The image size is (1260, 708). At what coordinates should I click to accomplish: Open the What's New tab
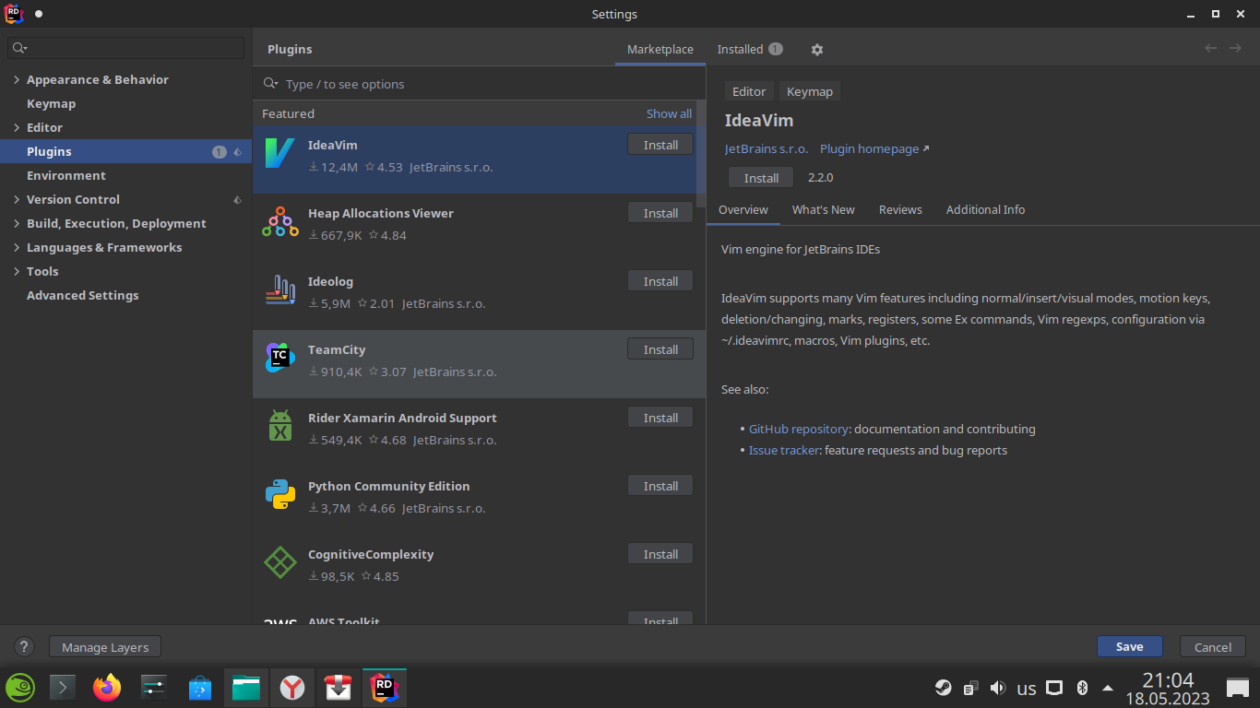coord(823,210)
